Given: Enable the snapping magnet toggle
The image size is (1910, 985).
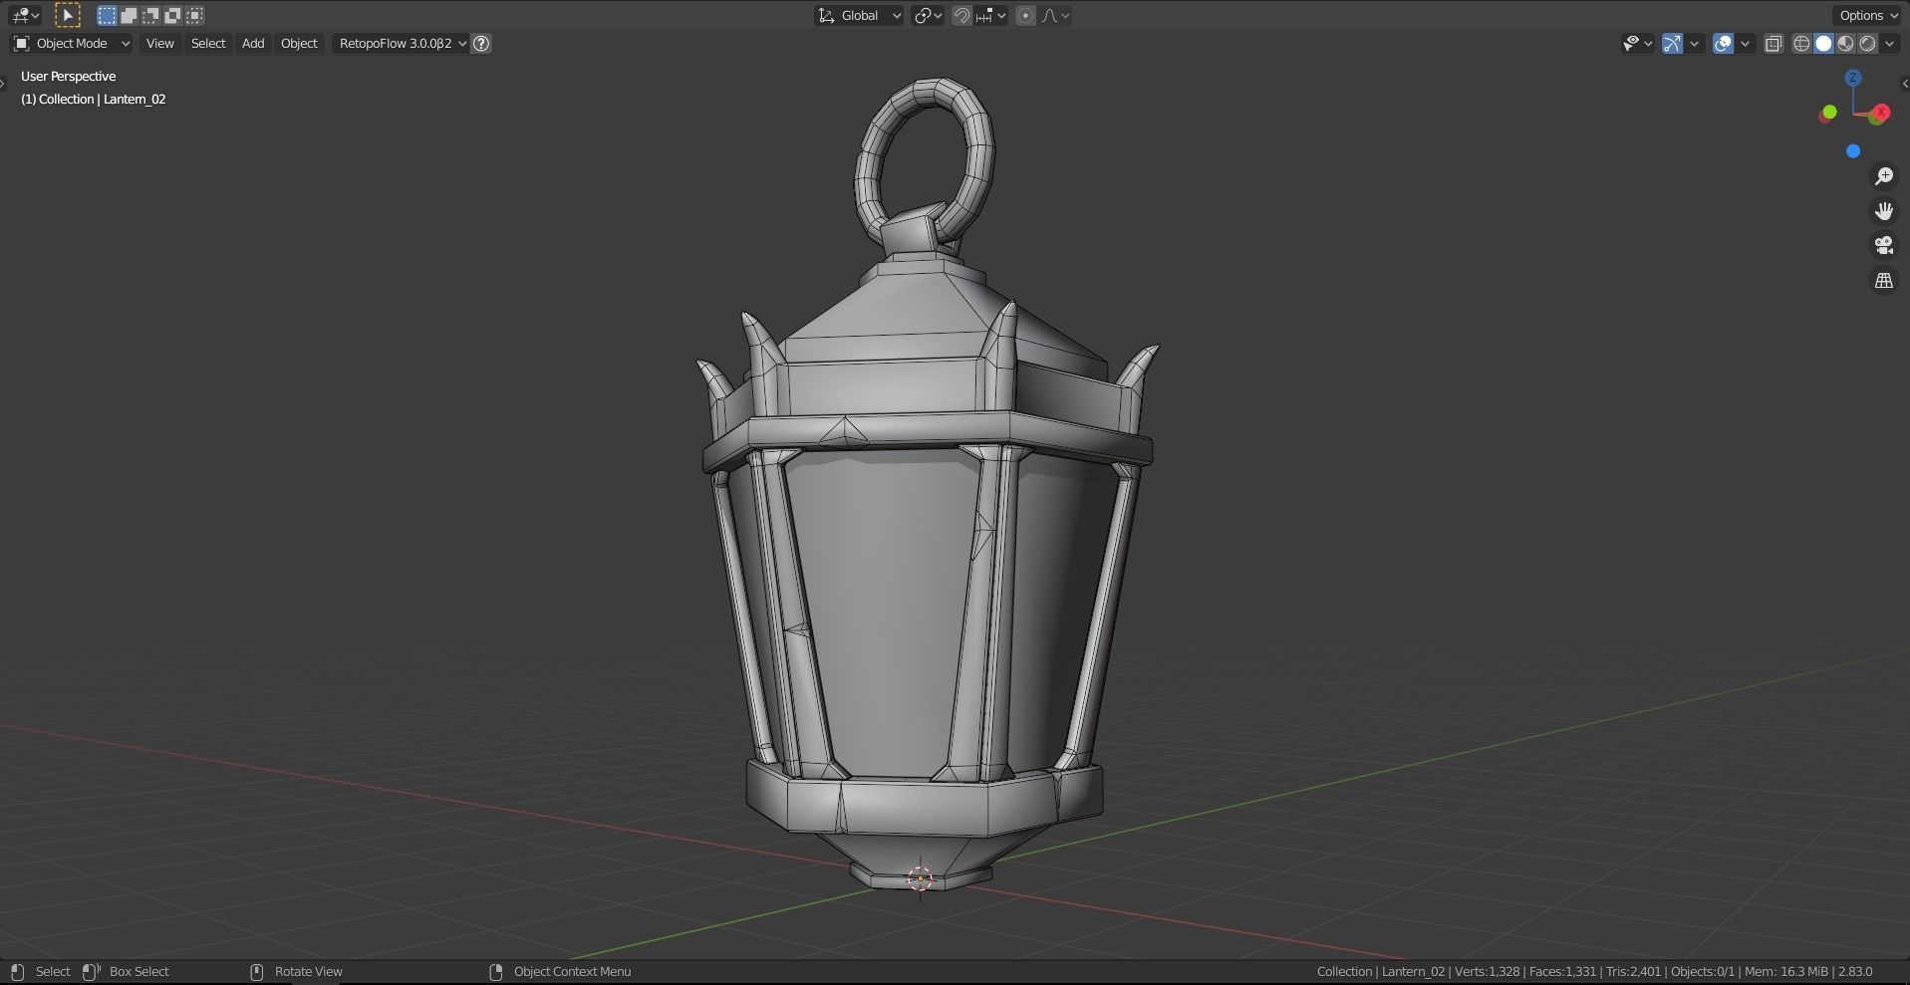Looking at the screenshot, I should (x=962, y=15).
